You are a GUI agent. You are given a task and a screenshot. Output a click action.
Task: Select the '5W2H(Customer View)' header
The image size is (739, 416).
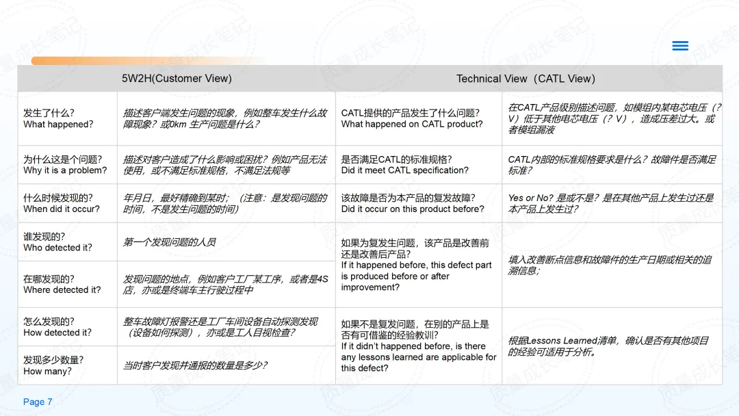pos(177,78)
